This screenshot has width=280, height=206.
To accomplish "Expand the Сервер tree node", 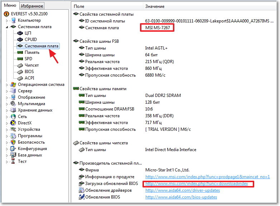I will coord(7,91).
